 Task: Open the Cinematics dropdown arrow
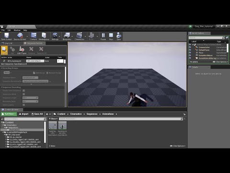(85, 37)
